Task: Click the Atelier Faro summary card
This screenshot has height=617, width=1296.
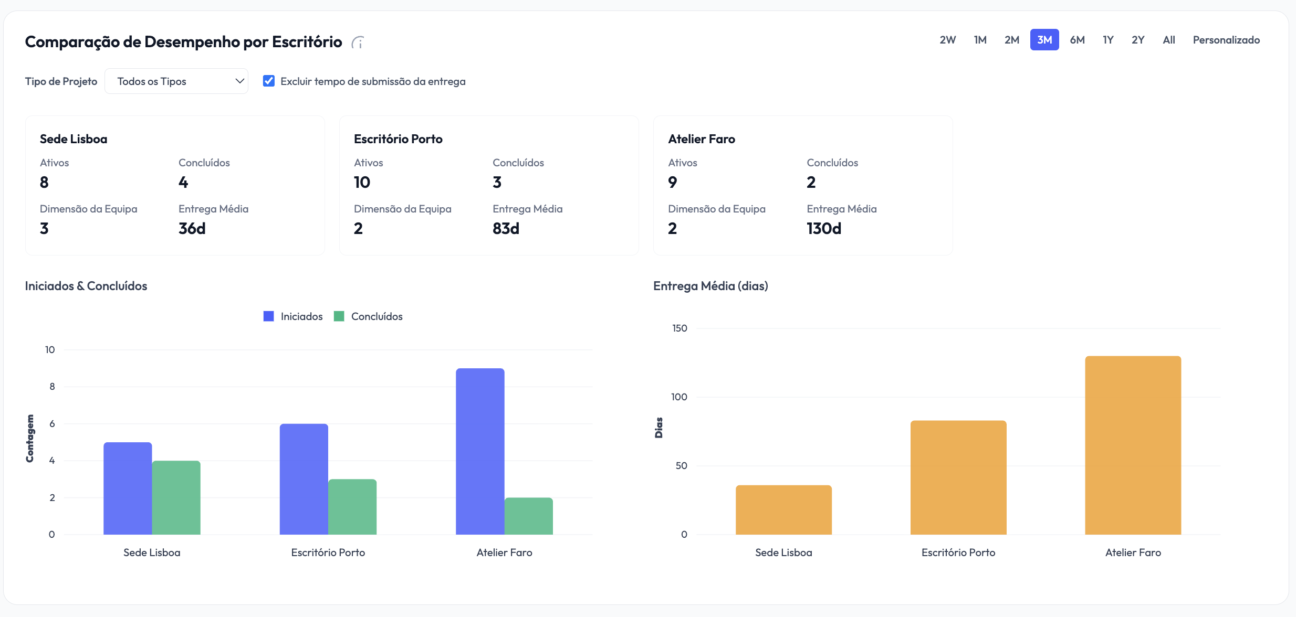Action: (803, 185)
